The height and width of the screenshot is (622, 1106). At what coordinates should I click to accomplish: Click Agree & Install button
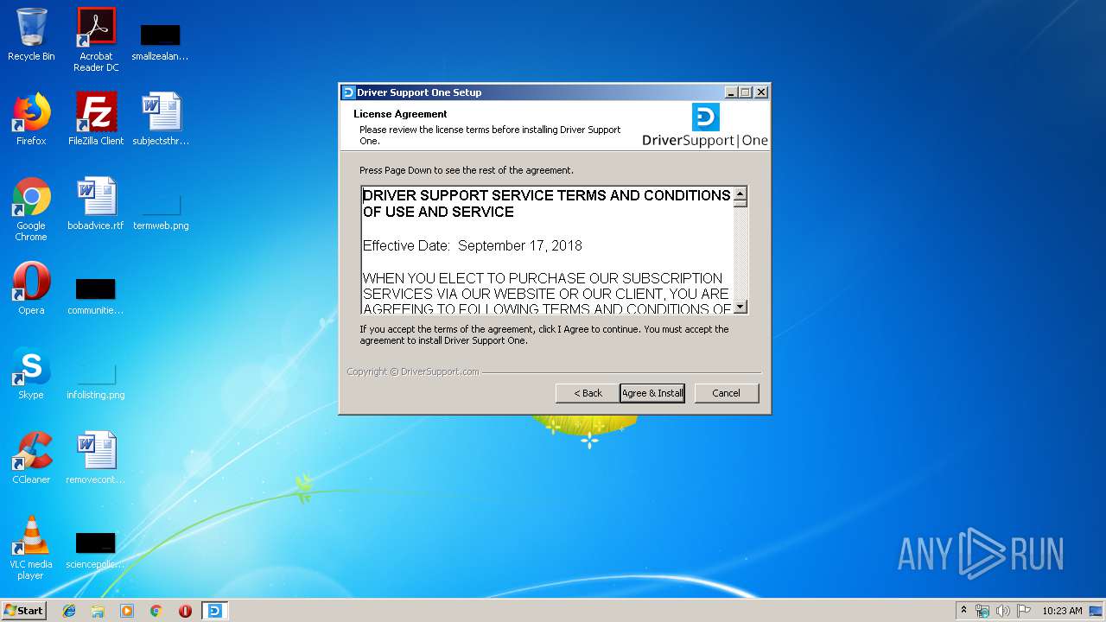click(x=652, y=393)
